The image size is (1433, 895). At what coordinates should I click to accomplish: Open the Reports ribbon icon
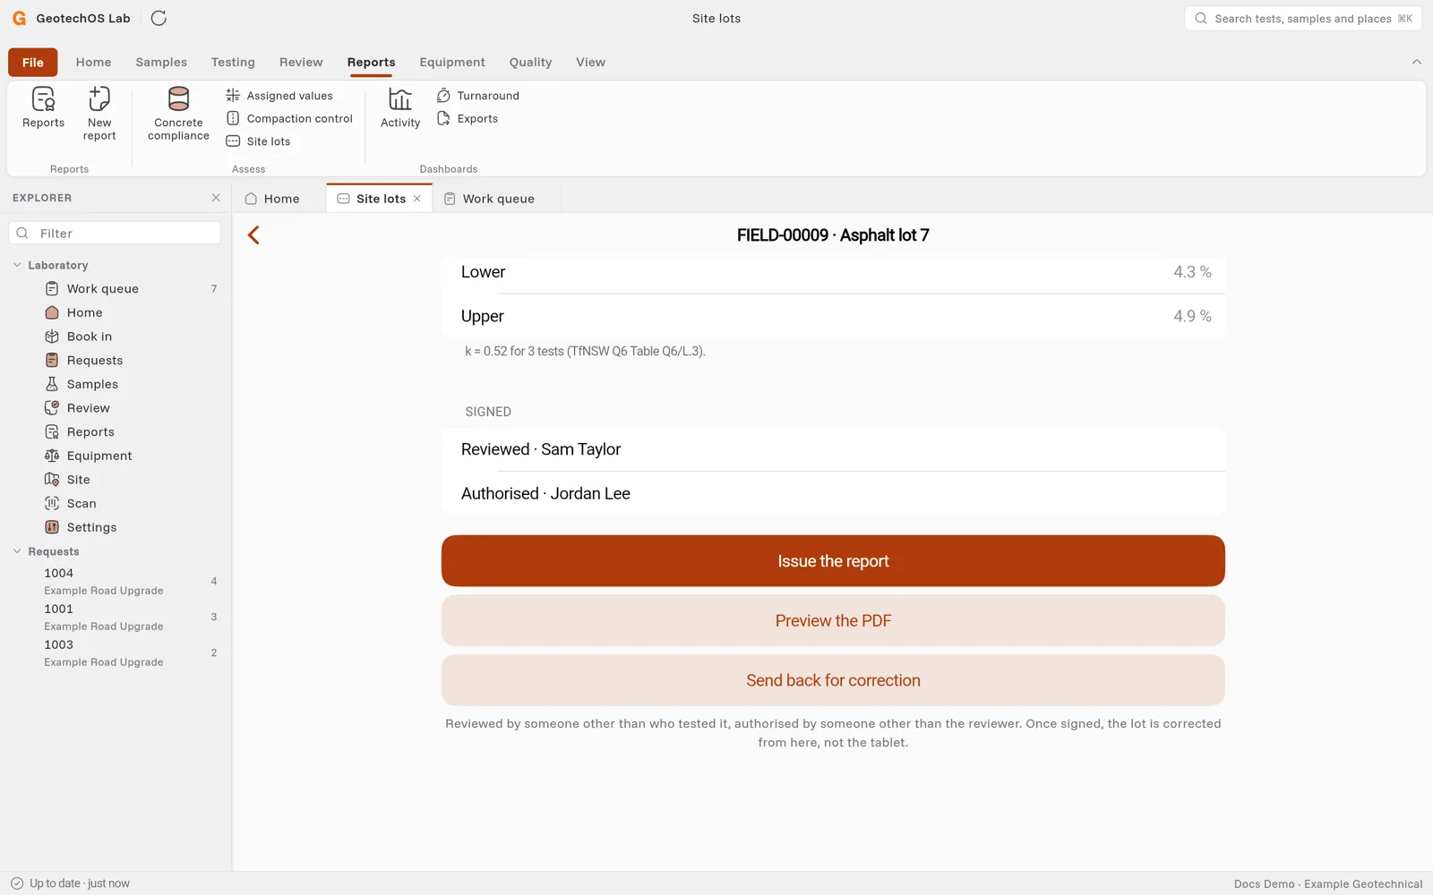[x=43, y=107]
